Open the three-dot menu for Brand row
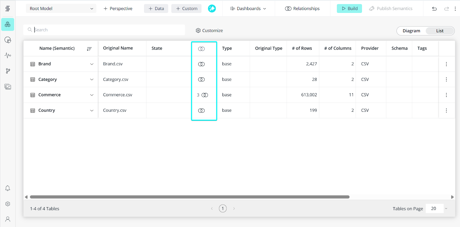Viewport: 460px width, 227px height. [446, 64]
